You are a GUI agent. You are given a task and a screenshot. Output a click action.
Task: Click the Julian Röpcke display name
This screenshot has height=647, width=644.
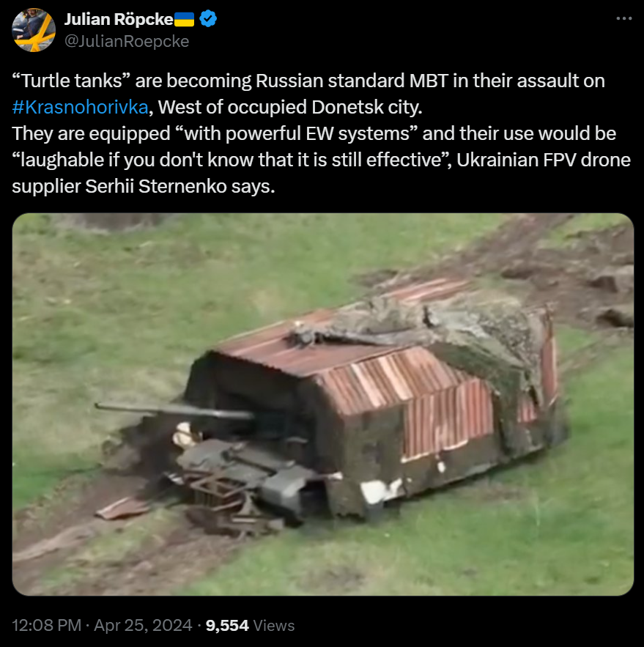(119, 19)
